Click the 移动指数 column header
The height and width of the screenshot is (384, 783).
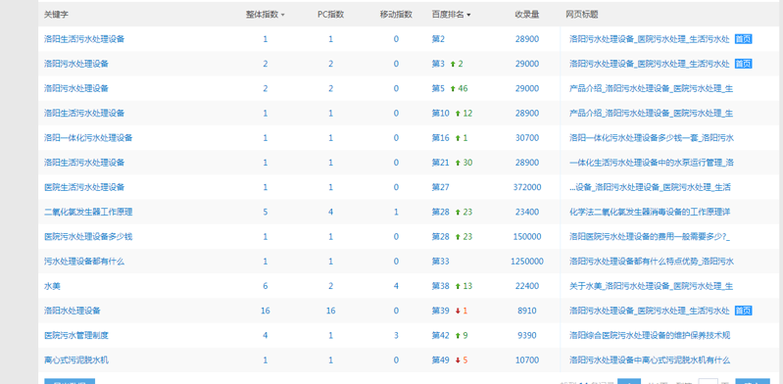point(396,15)
